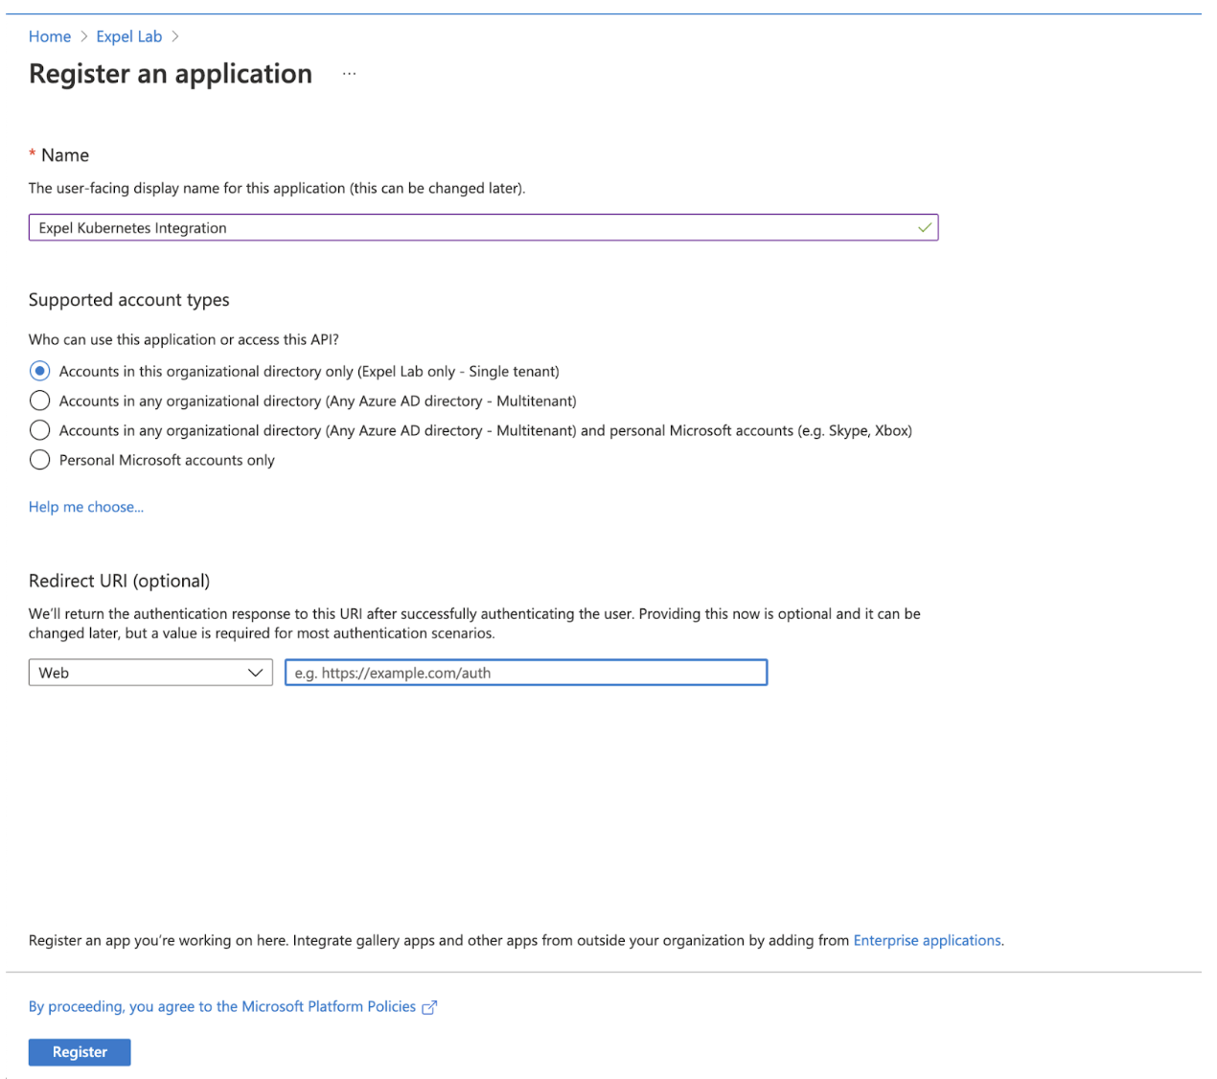Click the chevron after Expel Lab breadcrumb

(x=175, y=36)
